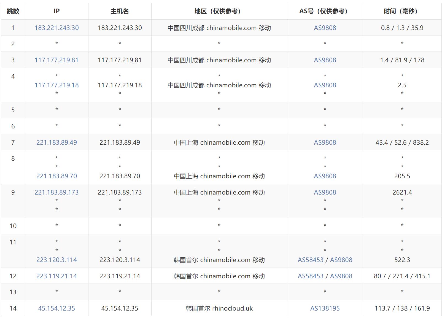
Task: Open IP link 223.119.21.14
Action: [x=56, y=276]
